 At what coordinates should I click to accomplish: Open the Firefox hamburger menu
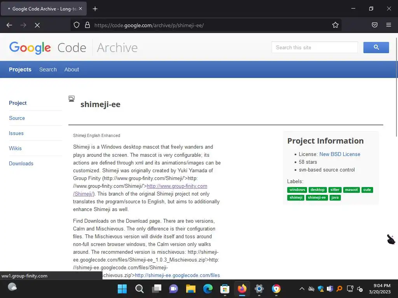(x=389, y=25)
